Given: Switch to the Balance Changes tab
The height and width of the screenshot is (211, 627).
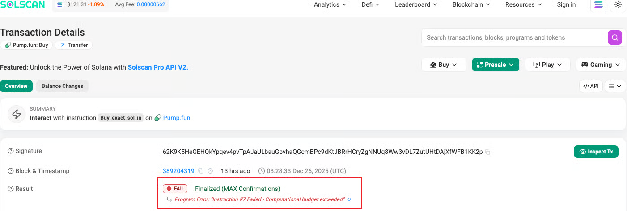Looking at the screenshot, I should pos(63,86).
